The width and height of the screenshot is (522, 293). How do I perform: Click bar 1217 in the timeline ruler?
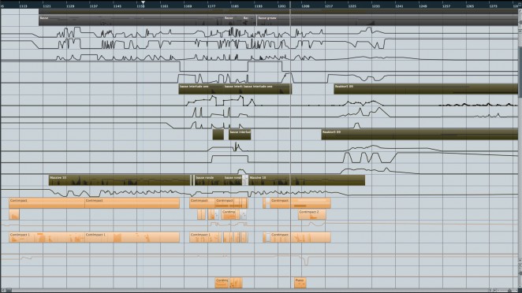pyautogui.click(x=329, y=6)
